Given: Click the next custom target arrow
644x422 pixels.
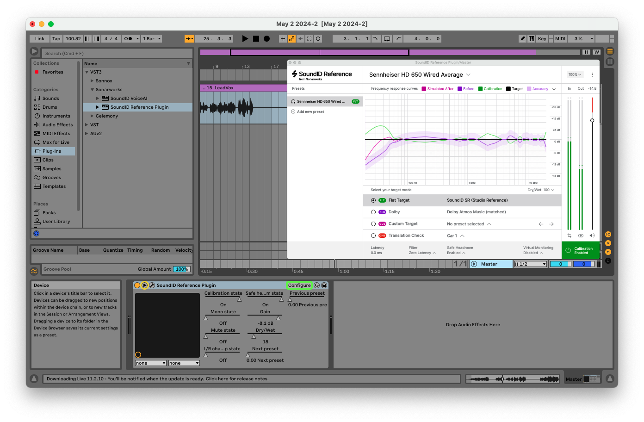Looking at the screenshot, I should pyautogui.click(x=551, y=224).
